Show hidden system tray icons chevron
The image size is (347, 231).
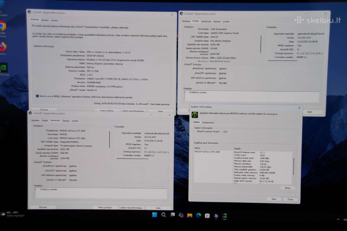(x=339, y=220)
